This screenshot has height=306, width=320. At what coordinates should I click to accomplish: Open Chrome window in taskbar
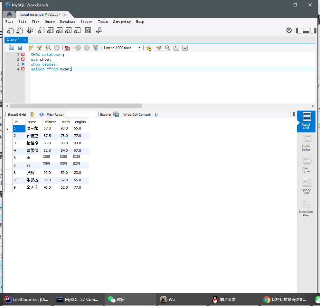tap(285, 300)
